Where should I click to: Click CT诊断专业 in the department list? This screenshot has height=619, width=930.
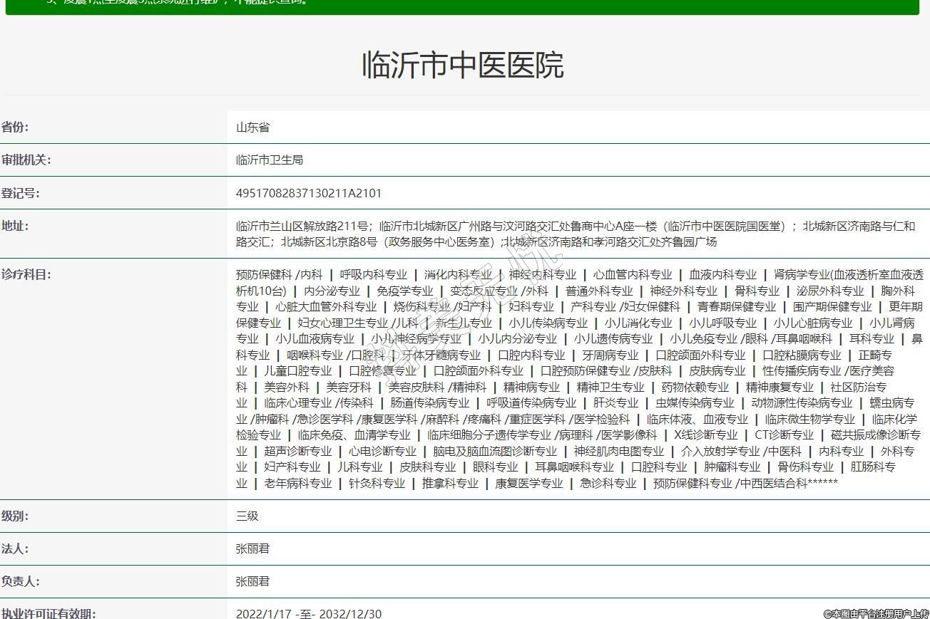click(784, 435)
